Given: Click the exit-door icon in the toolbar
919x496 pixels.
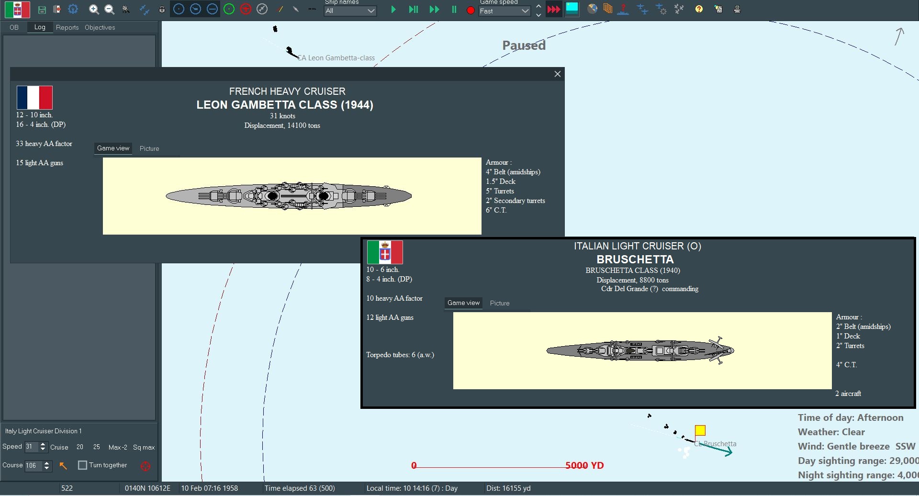Looking at the screenshot, I should (57, 9).
